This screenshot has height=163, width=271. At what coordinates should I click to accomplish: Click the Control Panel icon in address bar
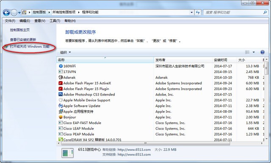point(25,12)
